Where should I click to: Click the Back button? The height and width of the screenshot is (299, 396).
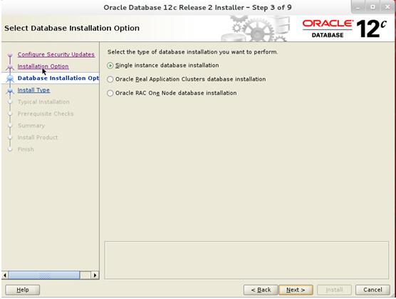point(261,290)
